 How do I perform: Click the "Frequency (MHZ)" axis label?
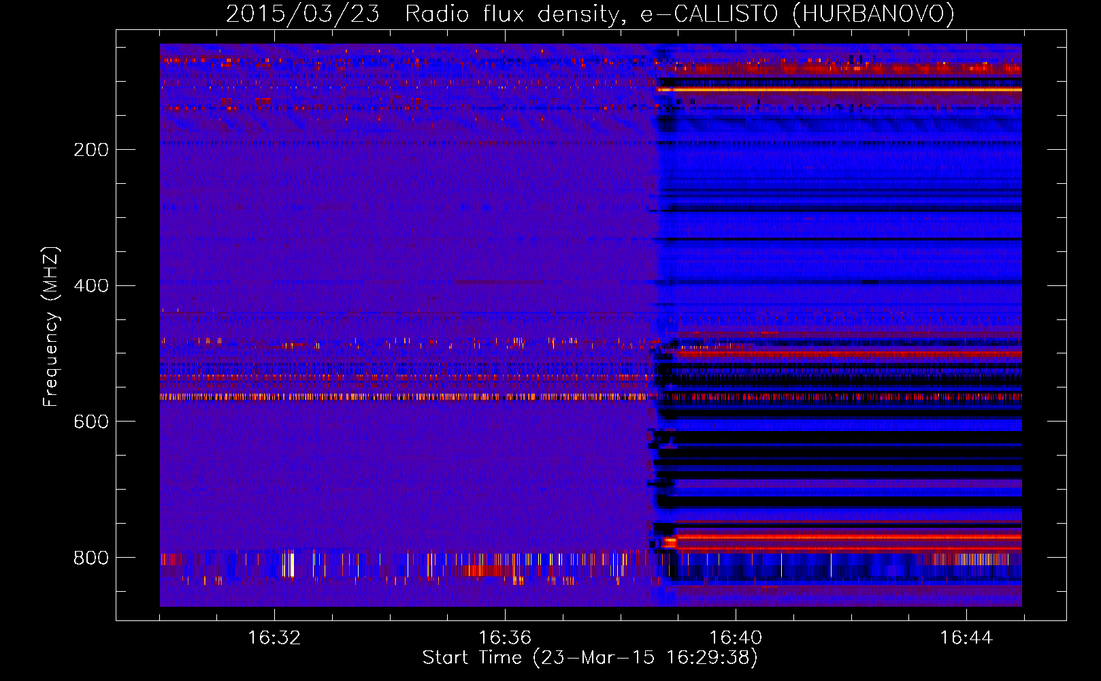point(51,327)
